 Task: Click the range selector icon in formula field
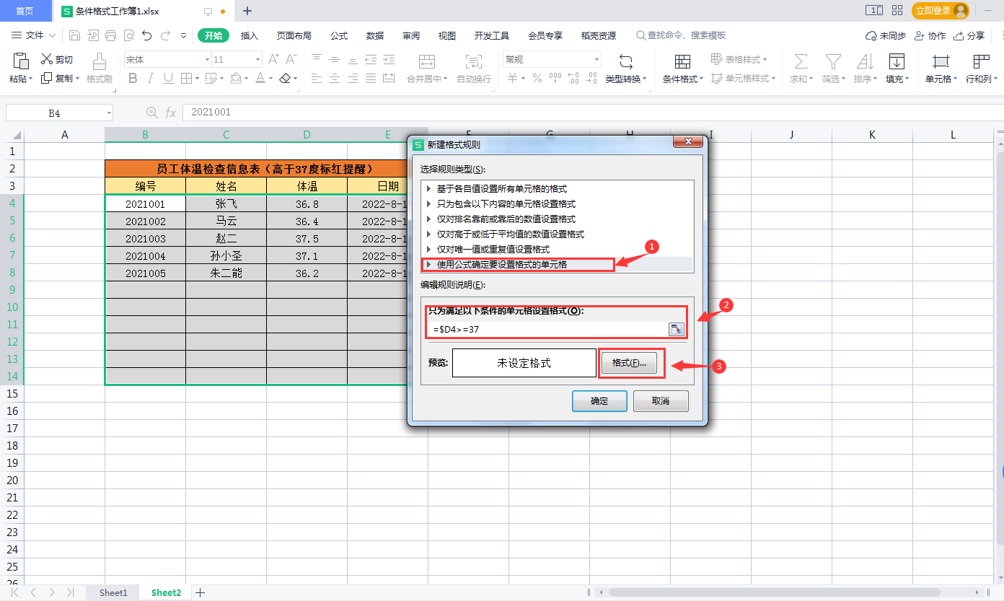click(x=676, y=330)
